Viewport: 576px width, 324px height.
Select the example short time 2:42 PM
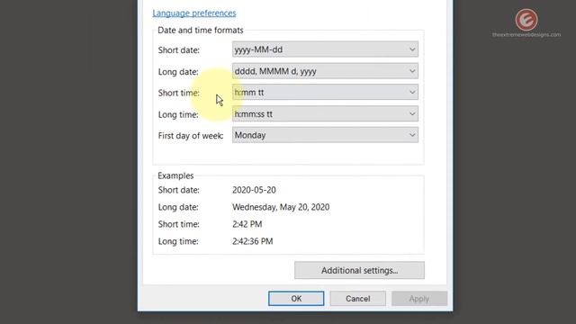(247, 224)
